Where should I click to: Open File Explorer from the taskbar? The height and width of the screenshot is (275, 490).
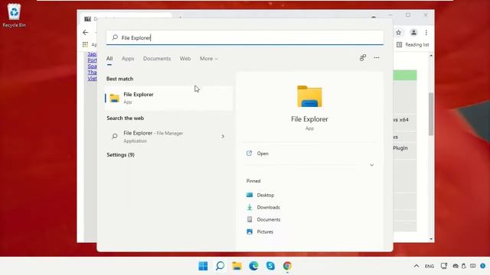[237, 266]
